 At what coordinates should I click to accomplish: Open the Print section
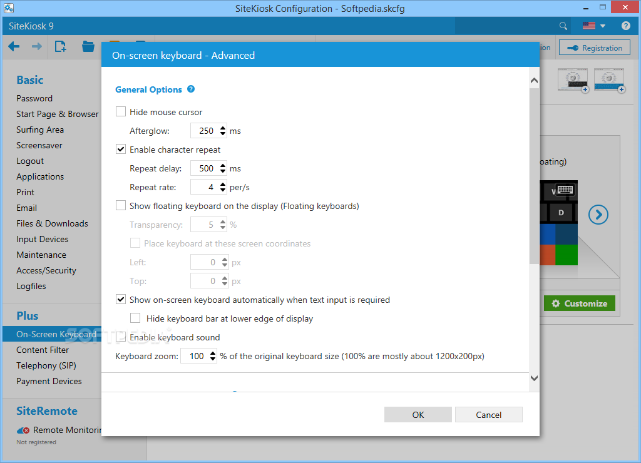(x=25, y=192)
